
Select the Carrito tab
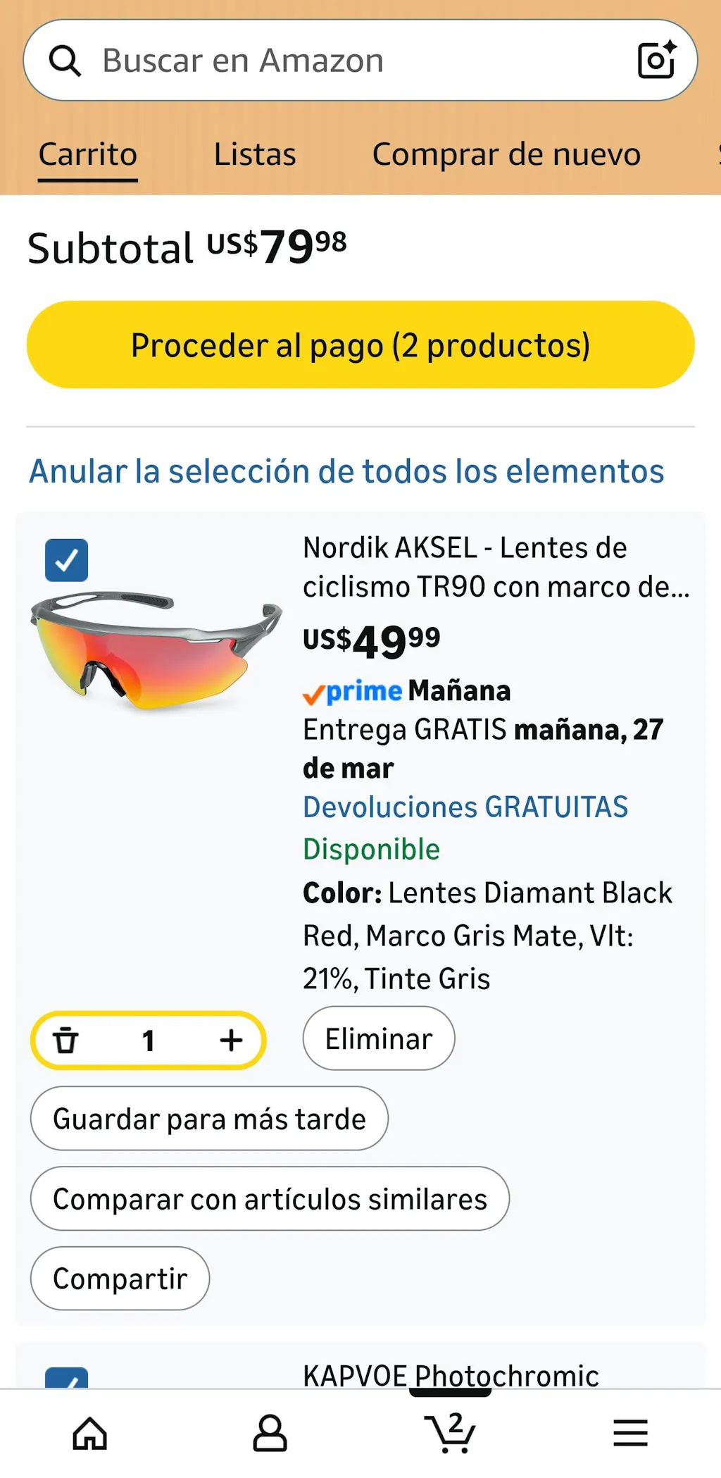[88, 154]
